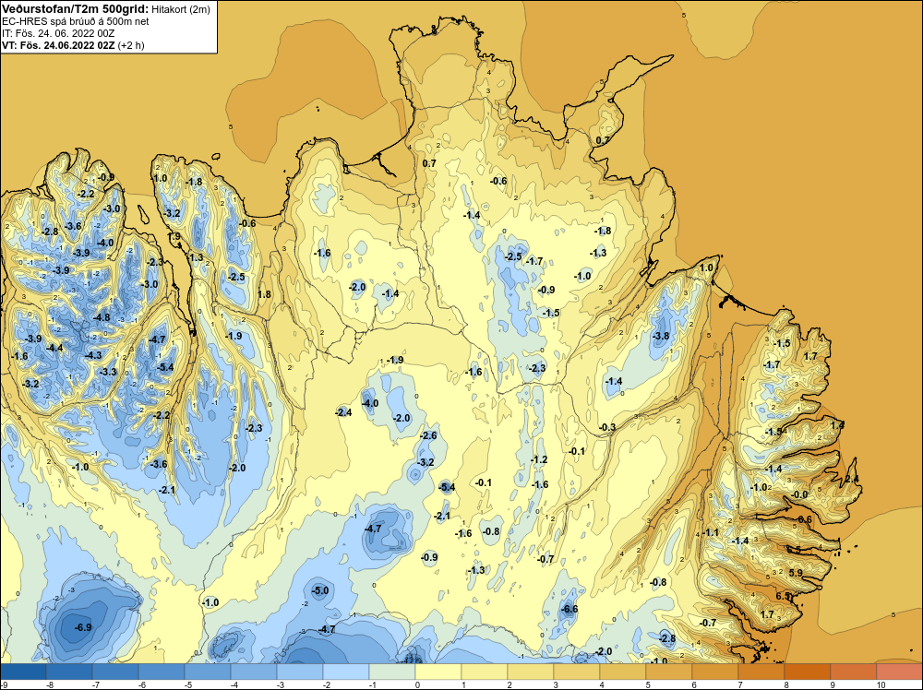Click the color scale label -7

(96, 684)
